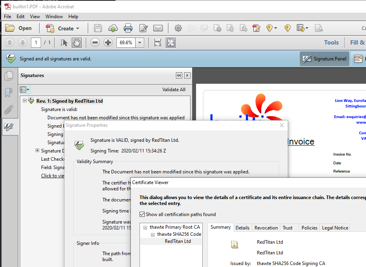Screen dimensions: 366x267
Task: Open the zoom percentage dropdown
Action: tap(140, 43)
